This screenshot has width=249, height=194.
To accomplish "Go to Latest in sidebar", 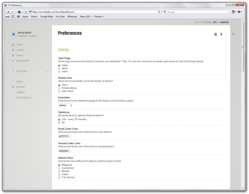I will 20,50.
